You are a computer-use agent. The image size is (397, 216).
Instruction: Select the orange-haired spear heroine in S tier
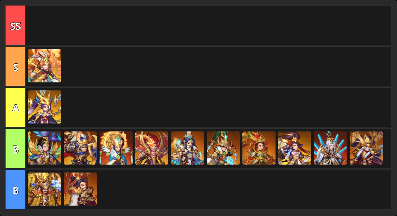click(44, 66)
